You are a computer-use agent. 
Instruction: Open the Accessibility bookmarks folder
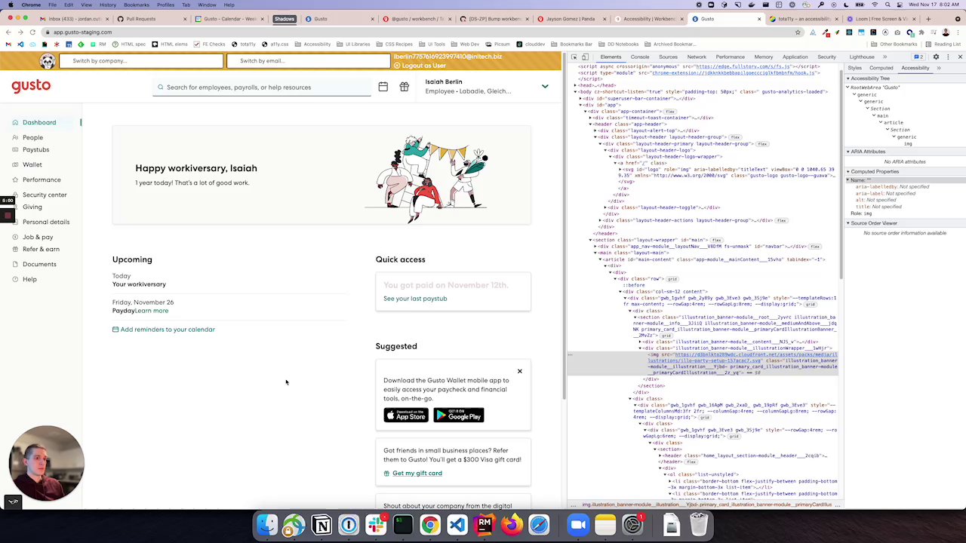[x=313, y=44]
